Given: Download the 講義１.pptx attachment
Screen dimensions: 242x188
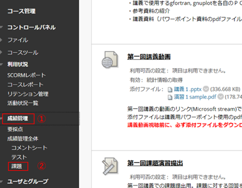Looking at the screenshot, I should click(x=188, y=89).
